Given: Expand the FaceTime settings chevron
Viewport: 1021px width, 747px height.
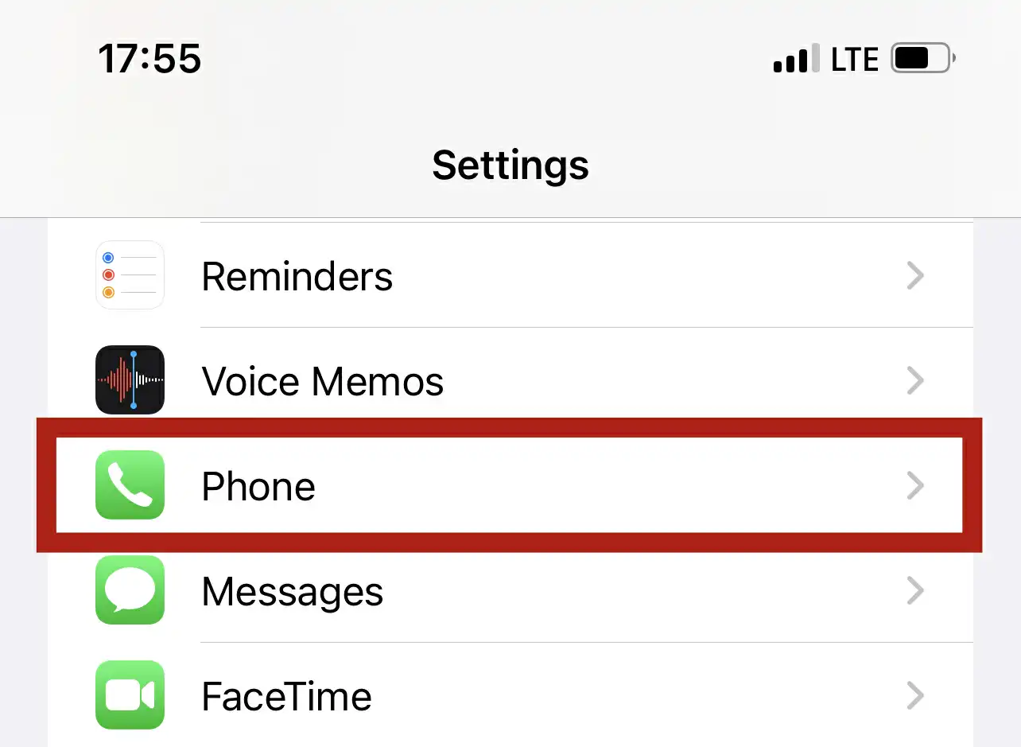Looking at the screenshot, I should point(916,695).
